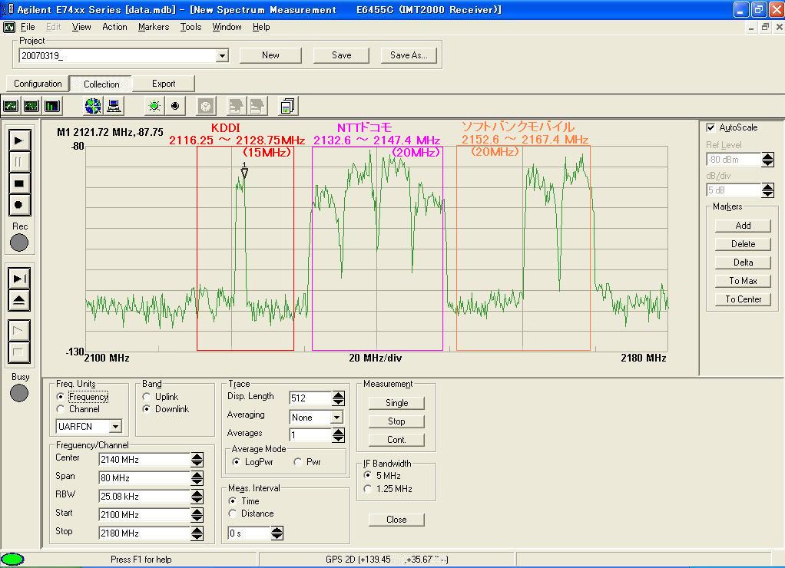
Task: Select Pwr average mode
Action: (x=298, y=462)
